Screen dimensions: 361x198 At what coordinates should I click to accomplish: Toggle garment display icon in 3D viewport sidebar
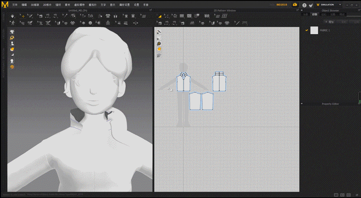point(12,32)
